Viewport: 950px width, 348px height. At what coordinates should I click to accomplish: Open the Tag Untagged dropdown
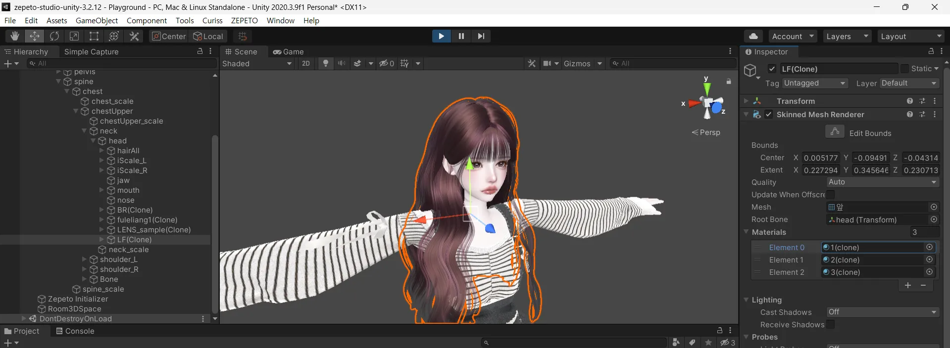[814, 83]
